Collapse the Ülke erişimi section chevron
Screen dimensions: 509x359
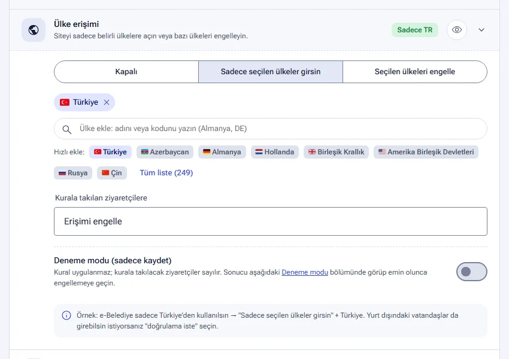pyautogui.click(x=481, y=30)
